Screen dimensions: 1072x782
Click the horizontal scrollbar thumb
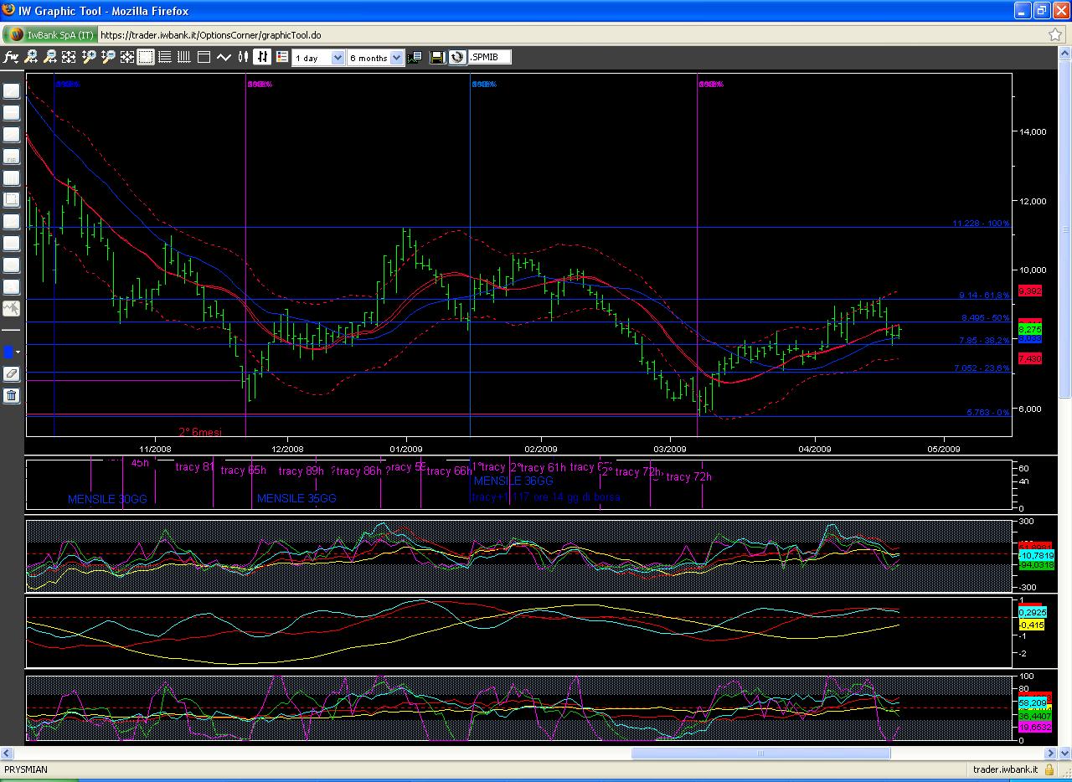(760, 753)
